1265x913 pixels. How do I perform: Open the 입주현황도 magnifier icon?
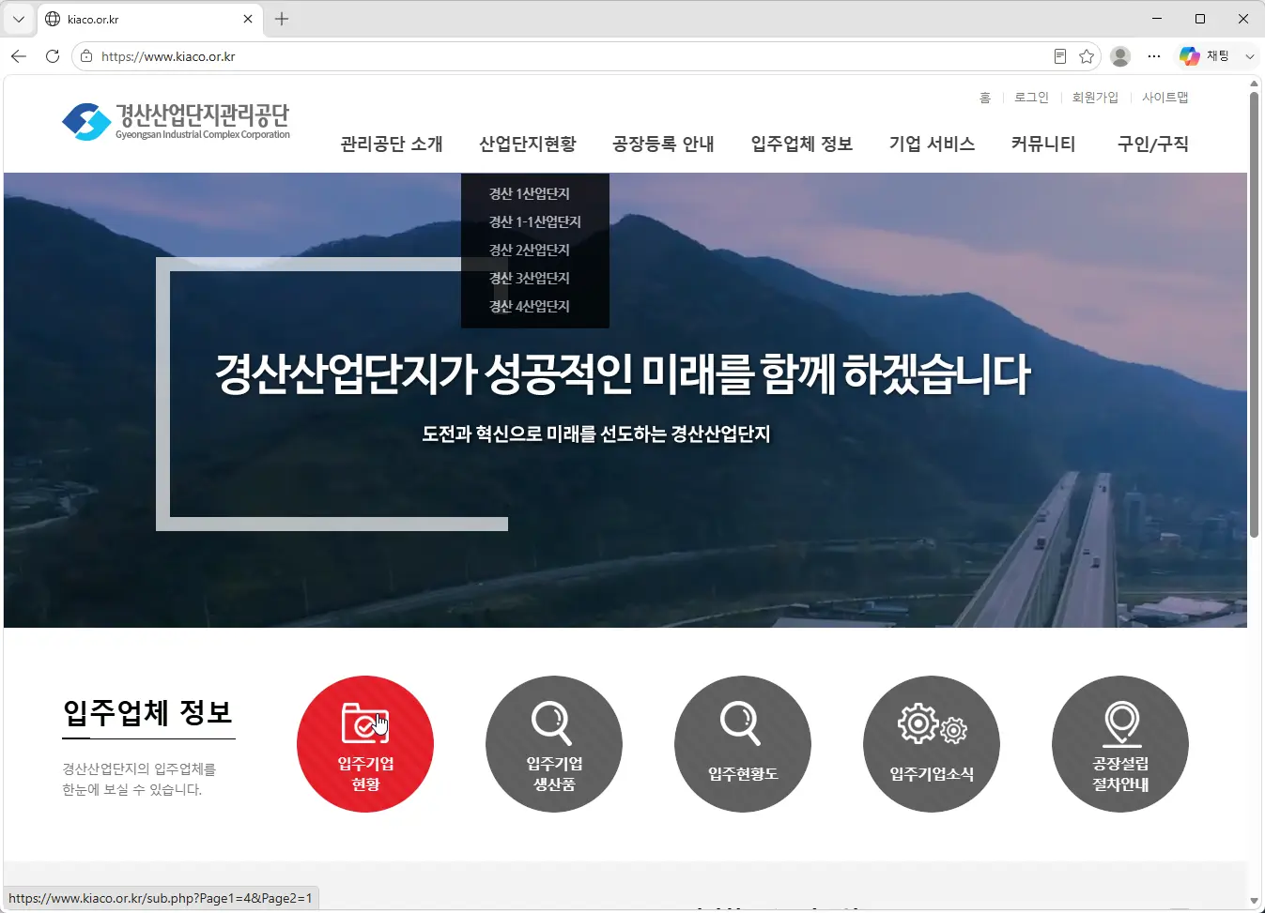click(x=743, y=744)
